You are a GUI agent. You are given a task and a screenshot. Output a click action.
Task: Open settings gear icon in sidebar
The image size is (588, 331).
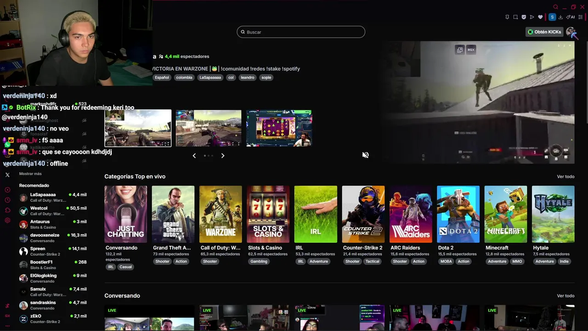(7, 220)
